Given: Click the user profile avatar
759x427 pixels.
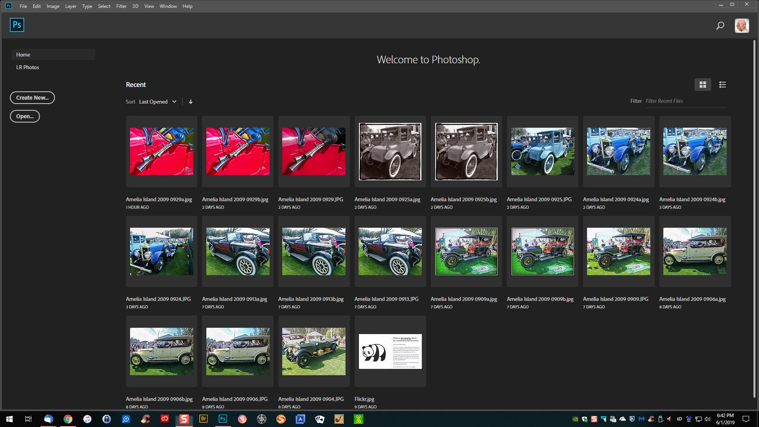Looking at the screenshot, I should [742, 26].
